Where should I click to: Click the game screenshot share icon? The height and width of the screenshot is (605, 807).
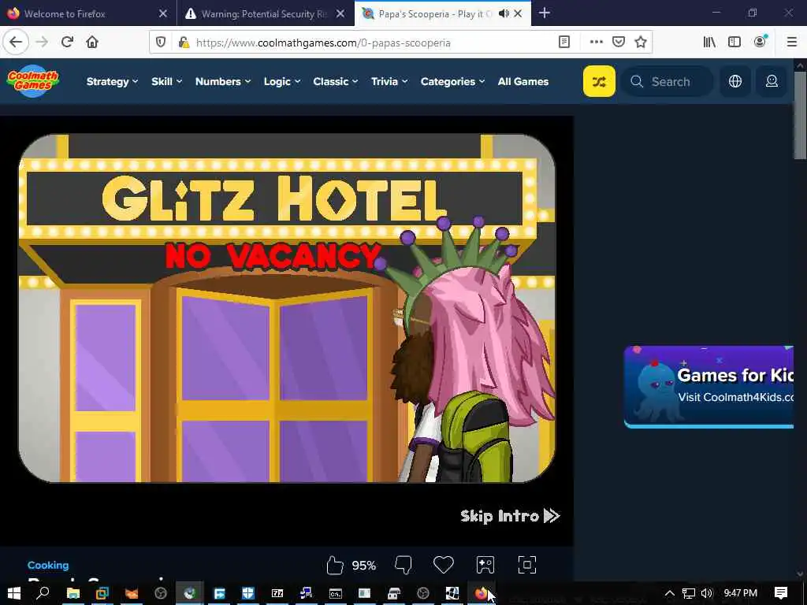[485, 565]
